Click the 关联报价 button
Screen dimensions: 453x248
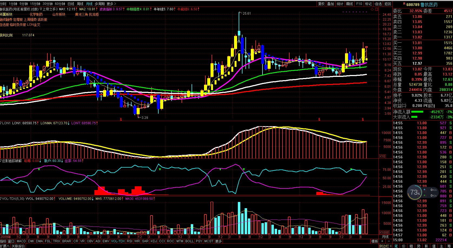click(18, 246)
